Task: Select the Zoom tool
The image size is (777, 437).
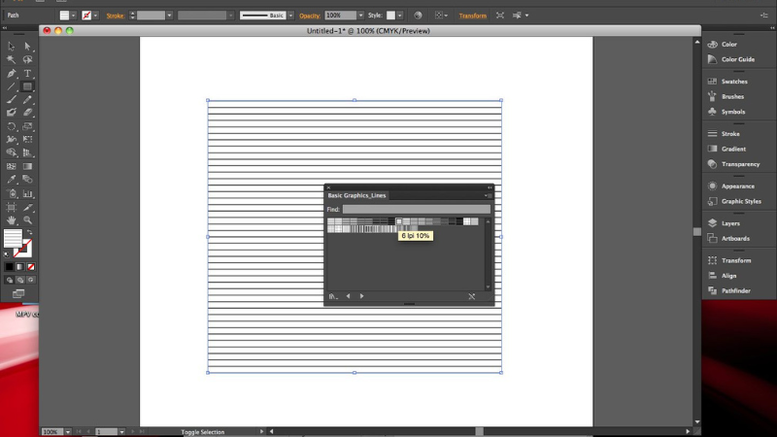Action: click(27, 220)
